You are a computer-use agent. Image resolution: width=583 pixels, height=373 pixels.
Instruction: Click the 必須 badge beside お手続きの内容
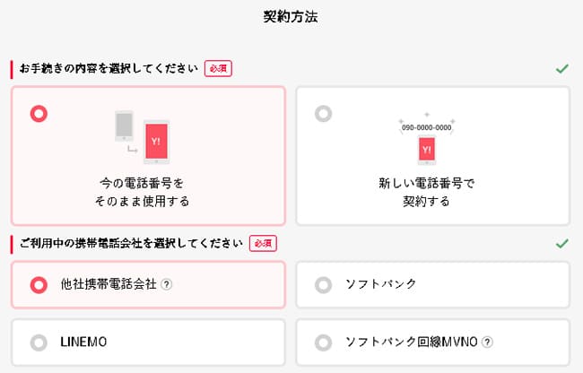pos(218,68)
